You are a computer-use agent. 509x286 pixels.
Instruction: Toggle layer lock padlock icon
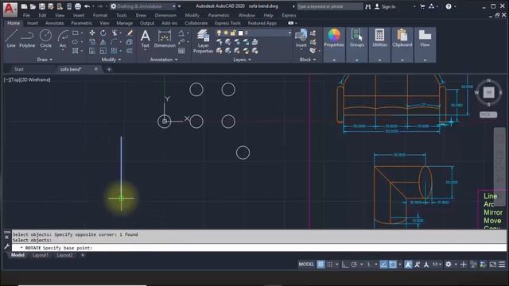point(233,33)
